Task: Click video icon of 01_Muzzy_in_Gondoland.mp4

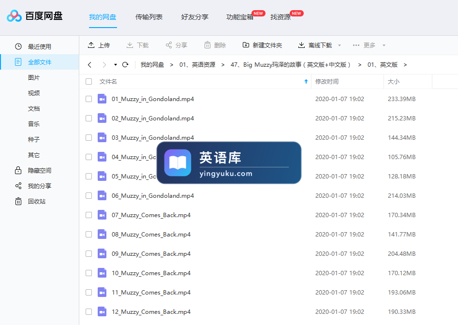Action: click(x=102, y=99)
